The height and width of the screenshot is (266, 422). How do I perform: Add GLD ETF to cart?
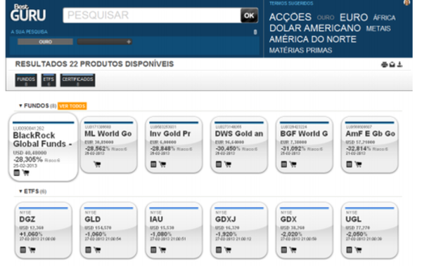[x=97, y=250]
